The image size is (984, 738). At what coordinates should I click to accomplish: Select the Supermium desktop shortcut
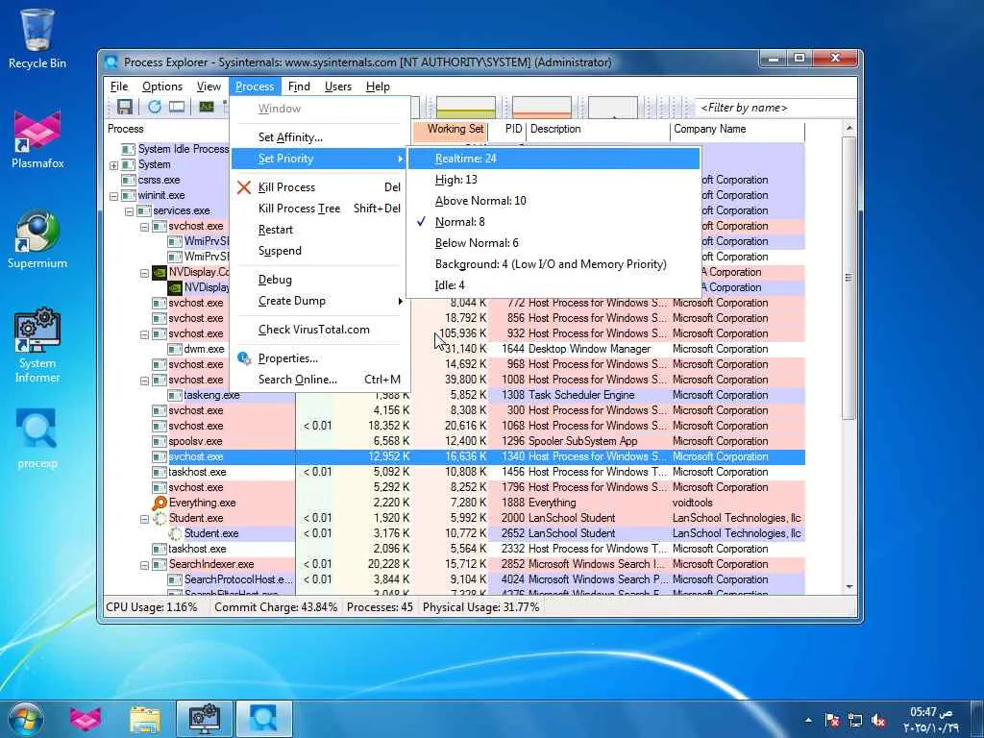(x=37, y=239)
